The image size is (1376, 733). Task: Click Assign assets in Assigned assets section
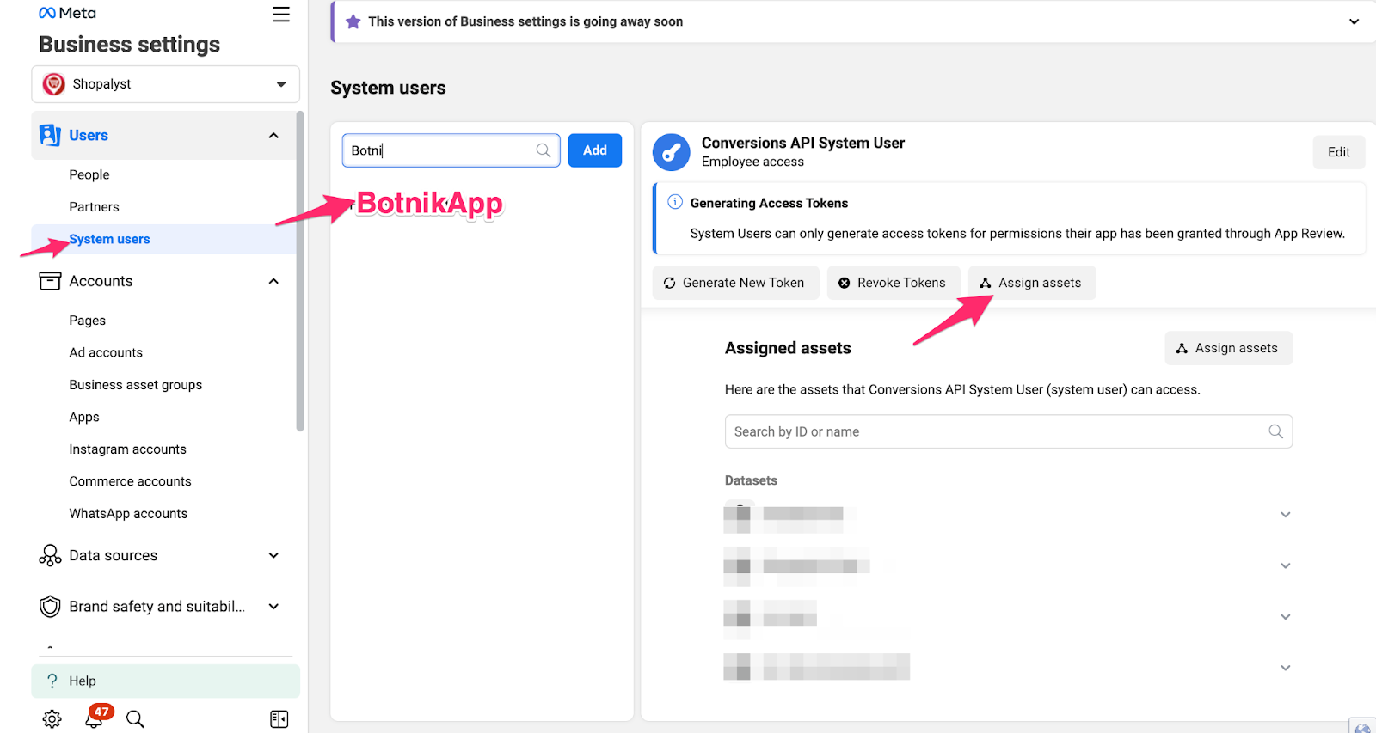[x=1228, y=348]
